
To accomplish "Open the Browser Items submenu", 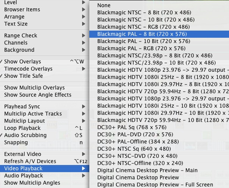I will [x=45, y=9].
